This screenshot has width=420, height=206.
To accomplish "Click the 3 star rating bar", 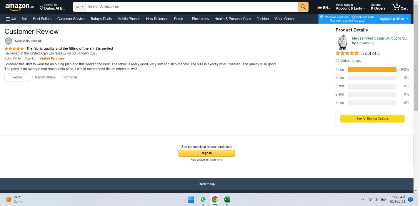I will 372,86.
